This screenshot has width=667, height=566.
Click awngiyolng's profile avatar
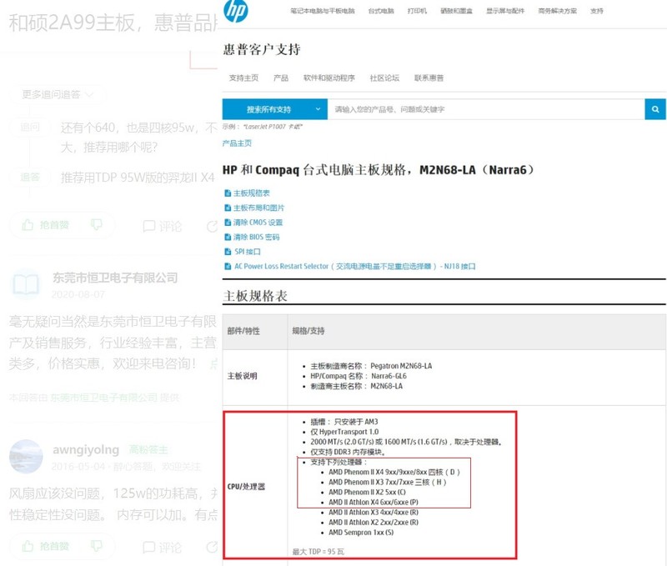click(x=26, y=456)
